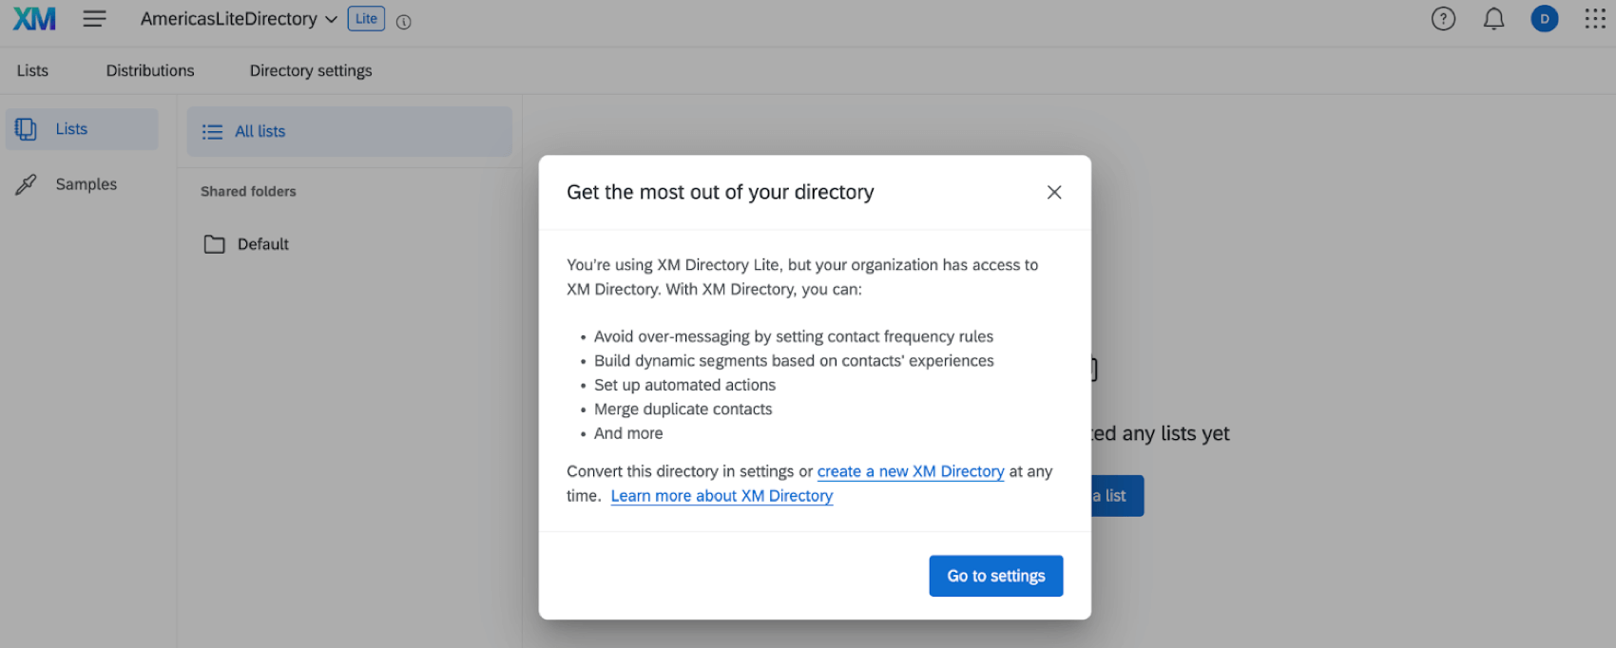Follow the Learn more about XM Directory link
Screen dimensions: 1616x648
[x=721, y=496]
